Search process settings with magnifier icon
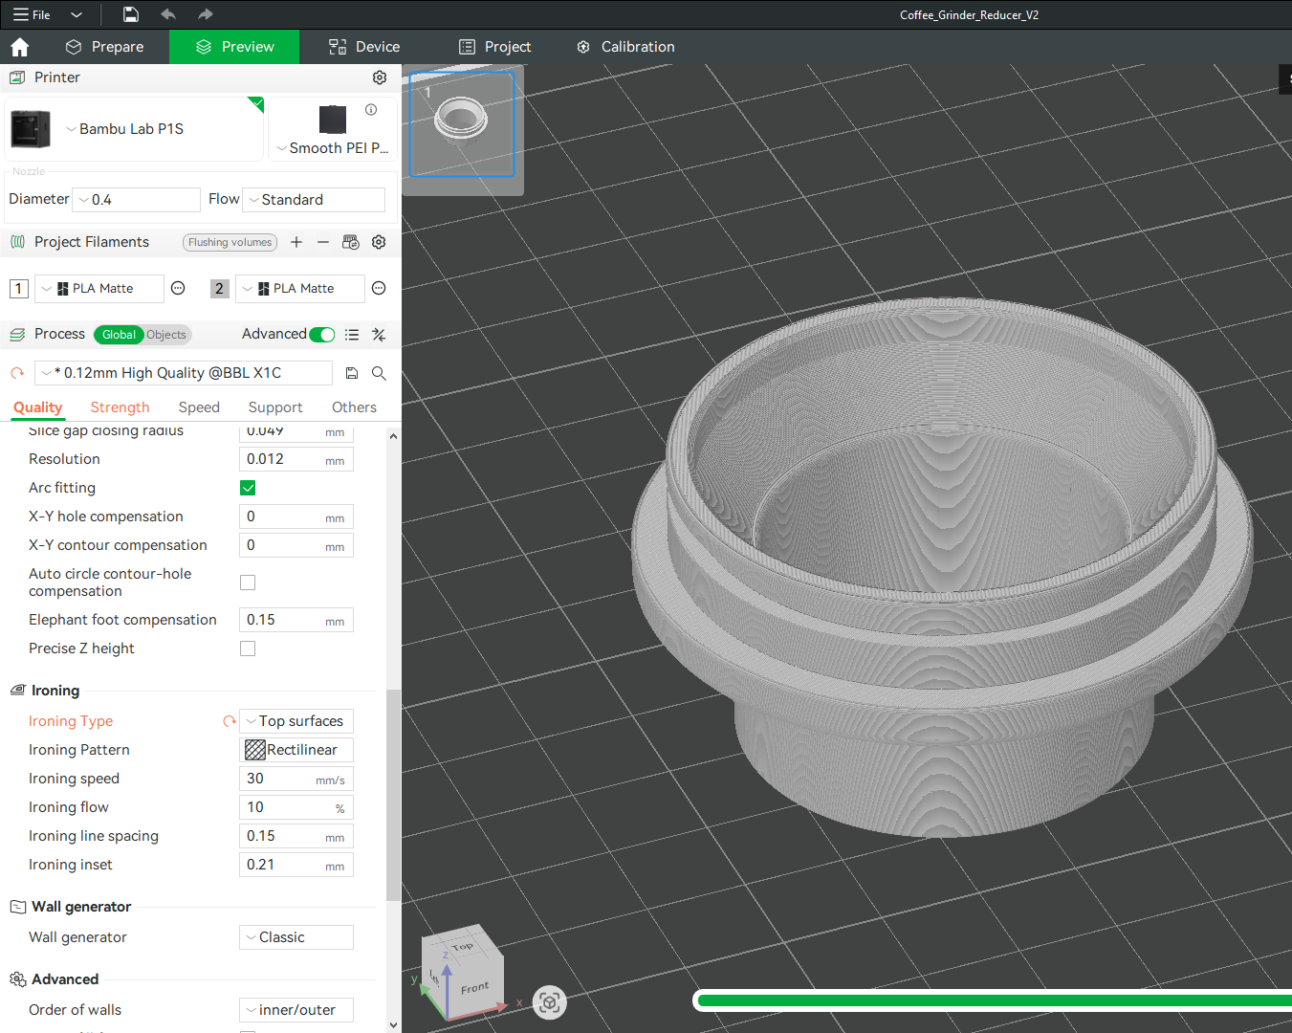The width and height of the screenshot is (1292, 1033). [379, 373]
